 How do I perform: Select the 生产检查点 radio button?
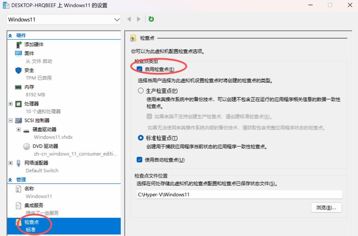(x=141, y=91)
